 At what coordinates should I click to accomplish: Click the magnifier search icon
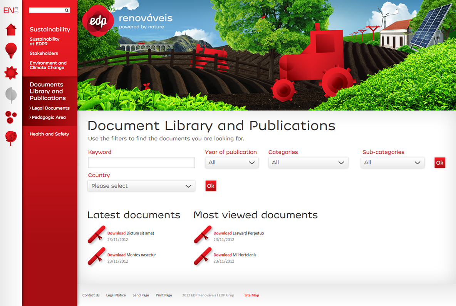tap(67, 10)
